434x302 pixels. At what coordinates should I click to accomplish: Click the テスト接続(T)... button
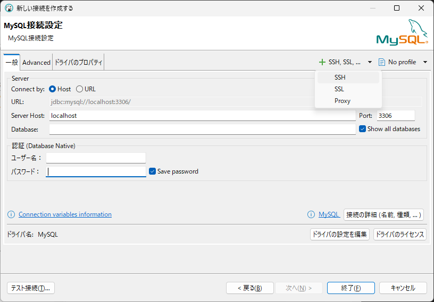coord(31,288)
